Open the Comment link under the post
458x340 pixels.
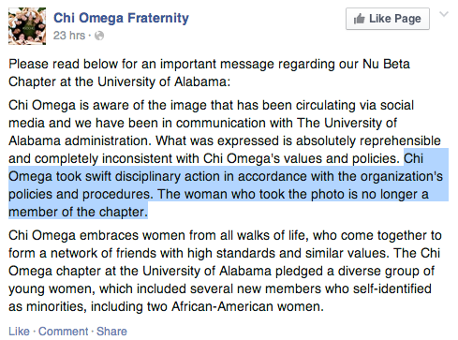[x=64, y=332]
